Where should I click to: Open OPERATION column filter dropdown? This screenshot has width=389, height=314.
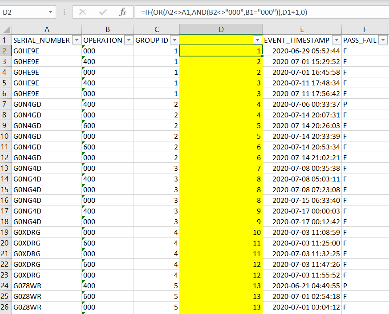pyautogui.click(x=129, y=40)
